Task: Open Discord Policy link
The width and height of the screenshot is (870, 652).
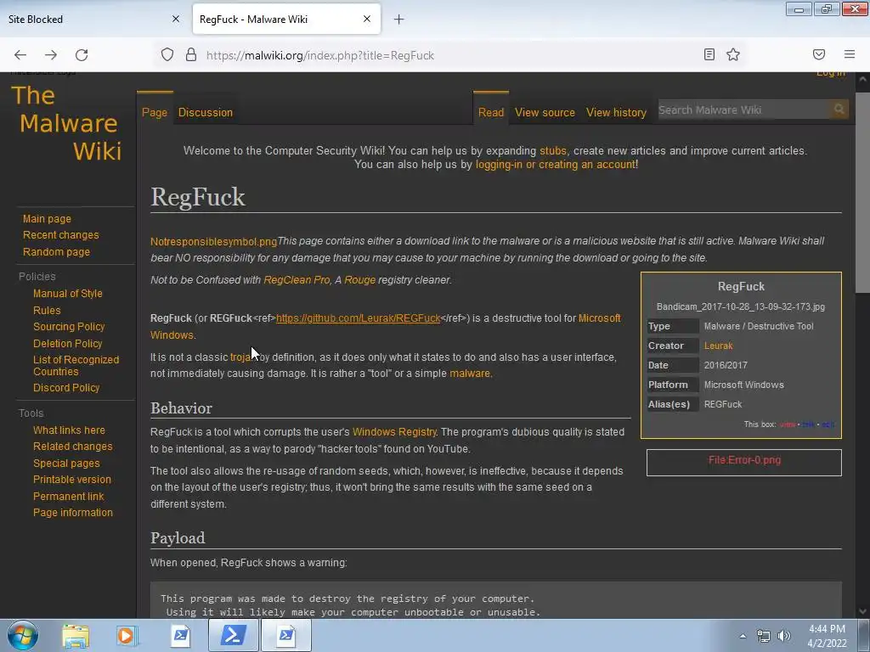Action: coord(66,387)
